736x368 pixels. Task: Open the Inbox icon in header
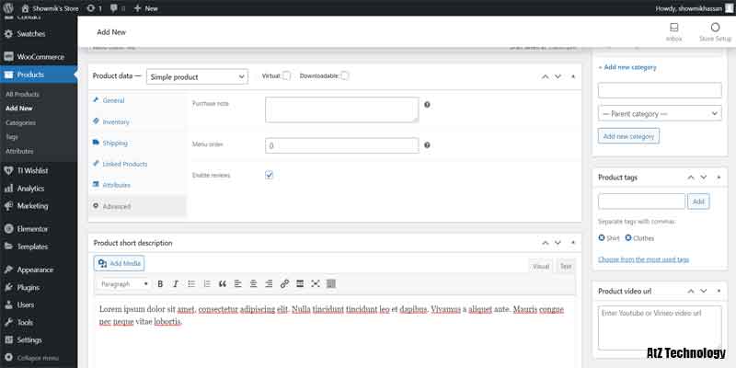[x=673, y=31]
